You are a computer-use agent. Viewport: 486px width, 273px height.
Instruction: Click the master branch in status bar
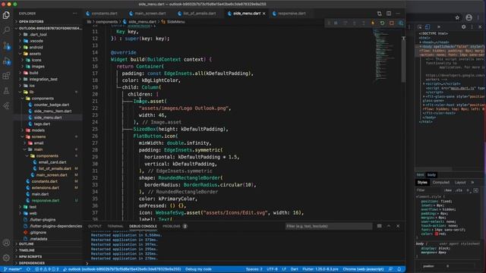click(12, 269)
